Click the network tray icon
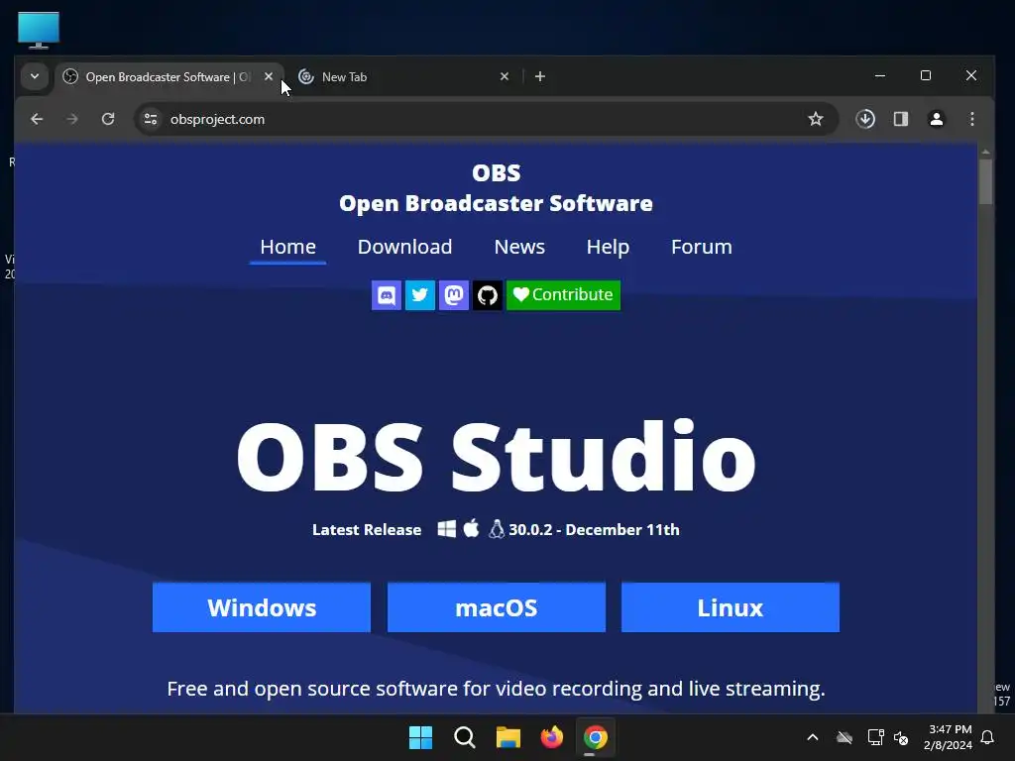Screen dimensions: 1015x761 [x=875, y=737]
